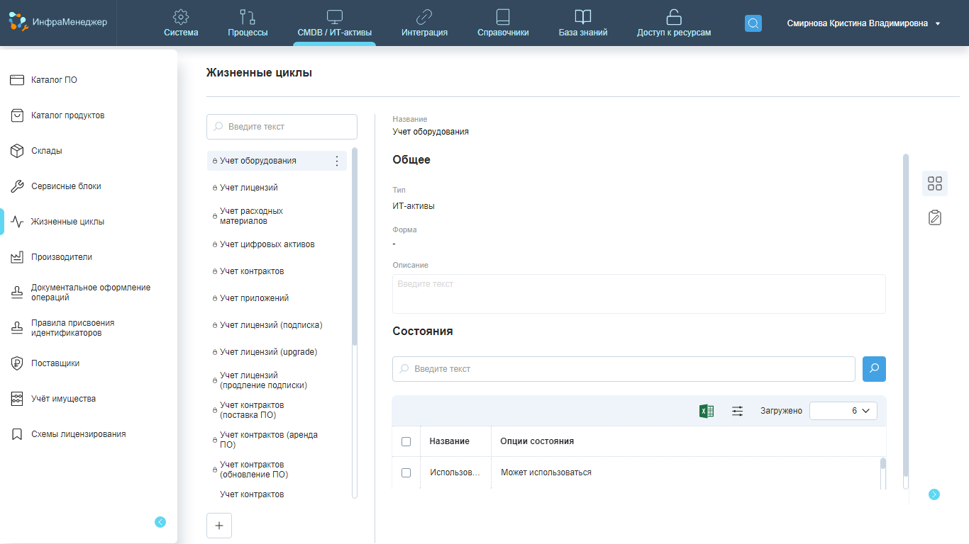The width and height of the screenshot is (969, 544).
Task: Toggle checkbox for Использов... row
Action: tap(406, 472)
